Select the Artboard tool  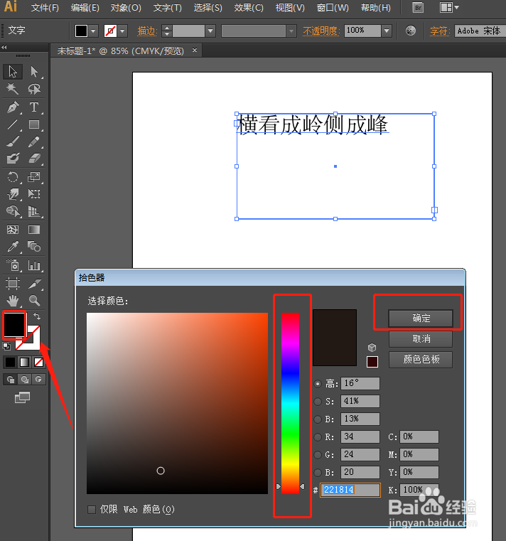click(x=13, y=284)
